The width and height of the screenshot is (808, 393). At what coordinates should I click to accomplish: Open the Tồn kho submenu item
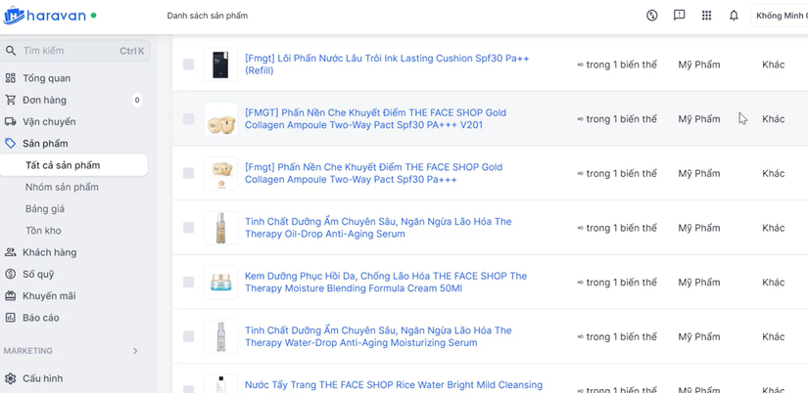[x=43, y=231]
